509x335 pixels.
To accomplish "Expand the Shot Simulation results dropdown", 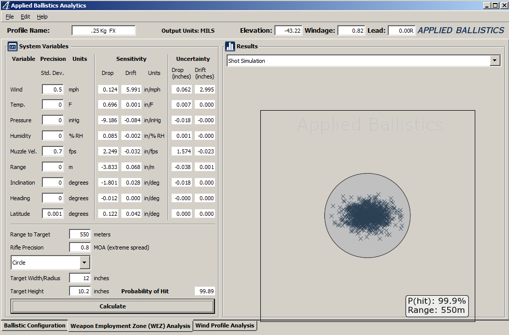I will pyautogui.click(x=495, y=61).
